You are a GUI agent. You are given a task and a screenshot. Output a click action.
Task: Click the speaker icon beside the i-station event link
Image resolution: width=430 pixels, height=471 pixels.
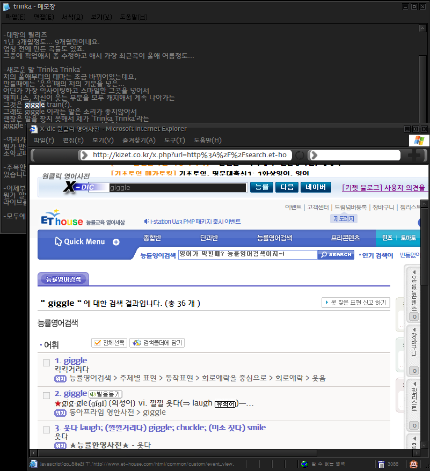click(147, 222)
